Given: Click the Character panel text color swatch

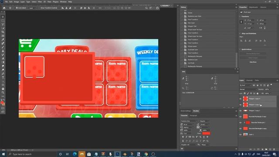Looking at the screenshot, I should [x=206, y=133].
